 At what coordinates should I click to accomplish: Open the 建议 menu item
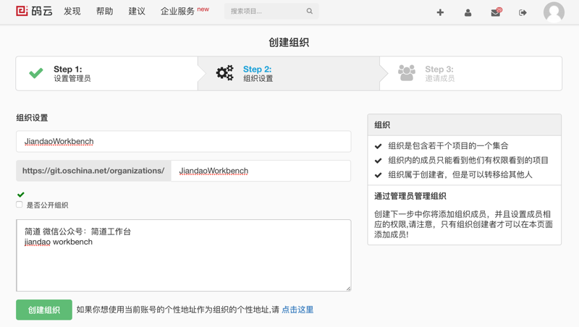point(137,12)
